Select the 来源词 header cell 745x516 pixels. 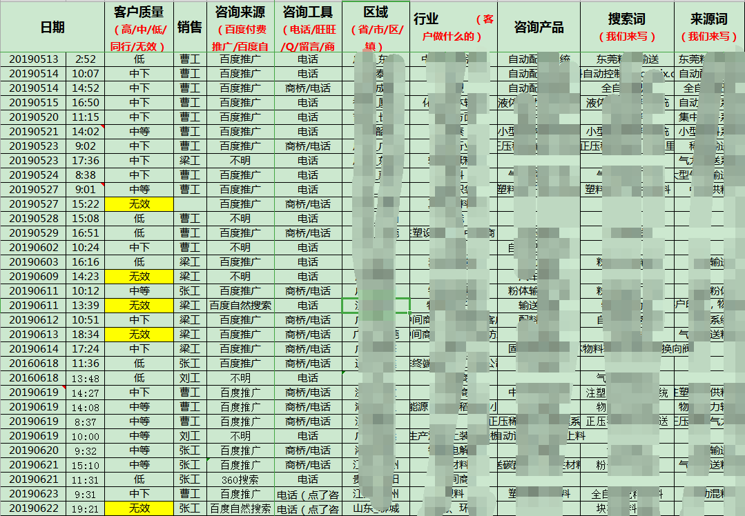click(x=709, y=27)
